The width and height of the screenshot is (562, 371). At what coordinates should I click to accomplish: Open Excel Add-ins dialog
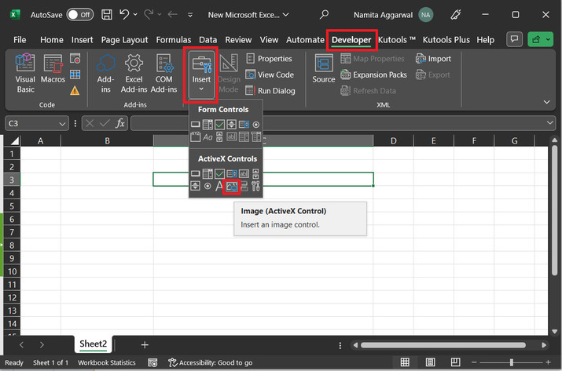[134, 73]
